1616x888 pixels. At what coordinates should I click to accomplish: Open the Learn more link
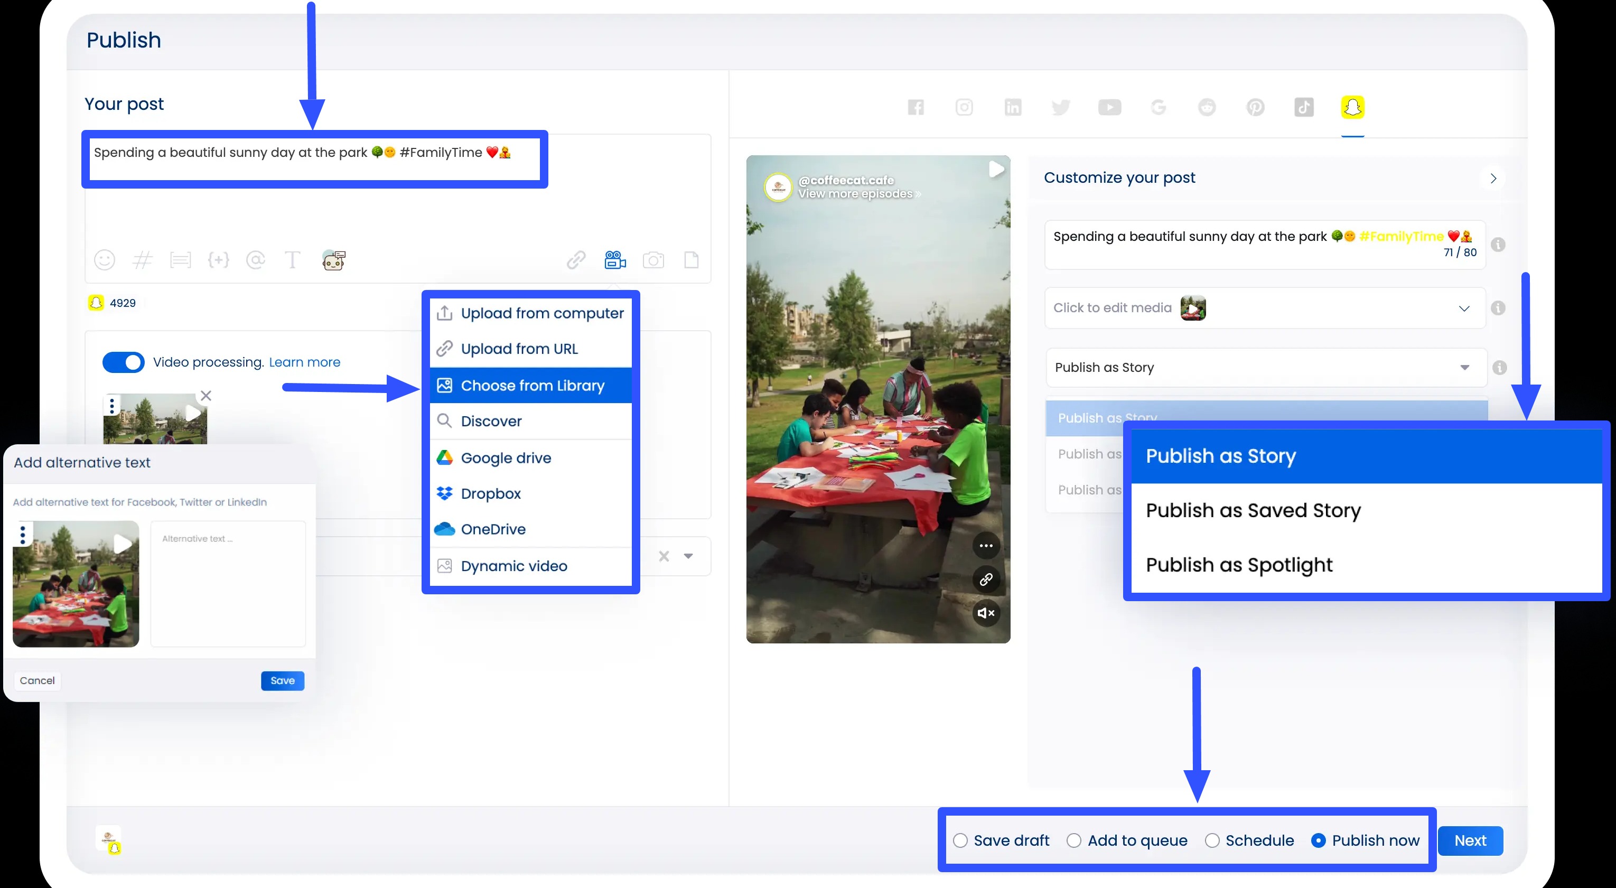[x=304, y=362]
